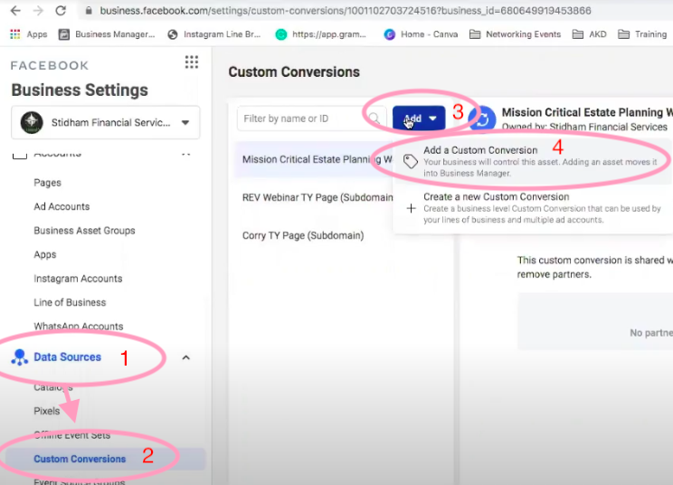673x485 pixels.
Task: Open the app.gram... green bookmark
Action: [x=320, y=34]
